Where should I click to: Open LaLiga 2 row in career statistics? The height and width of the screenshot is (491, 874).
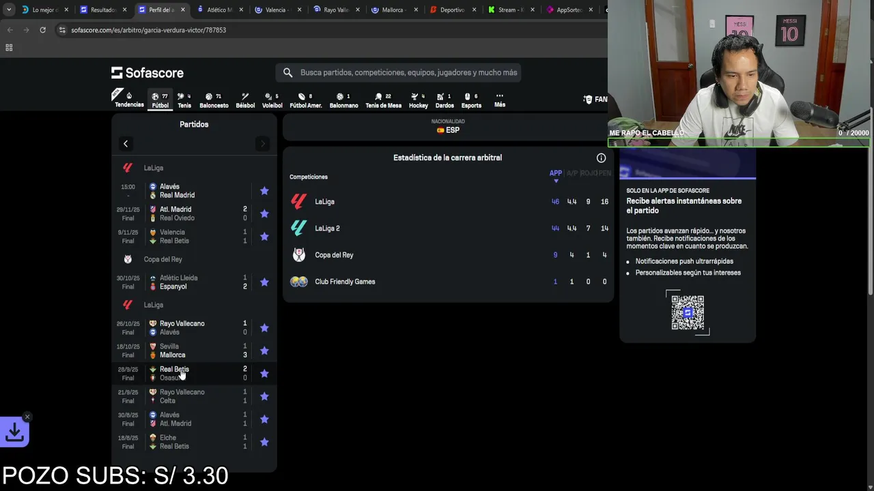point(448,228)
